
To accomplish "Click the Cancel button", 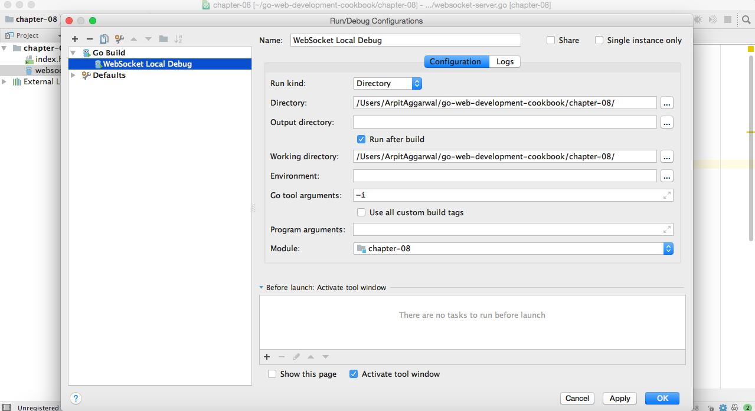I will pos(577,399).
